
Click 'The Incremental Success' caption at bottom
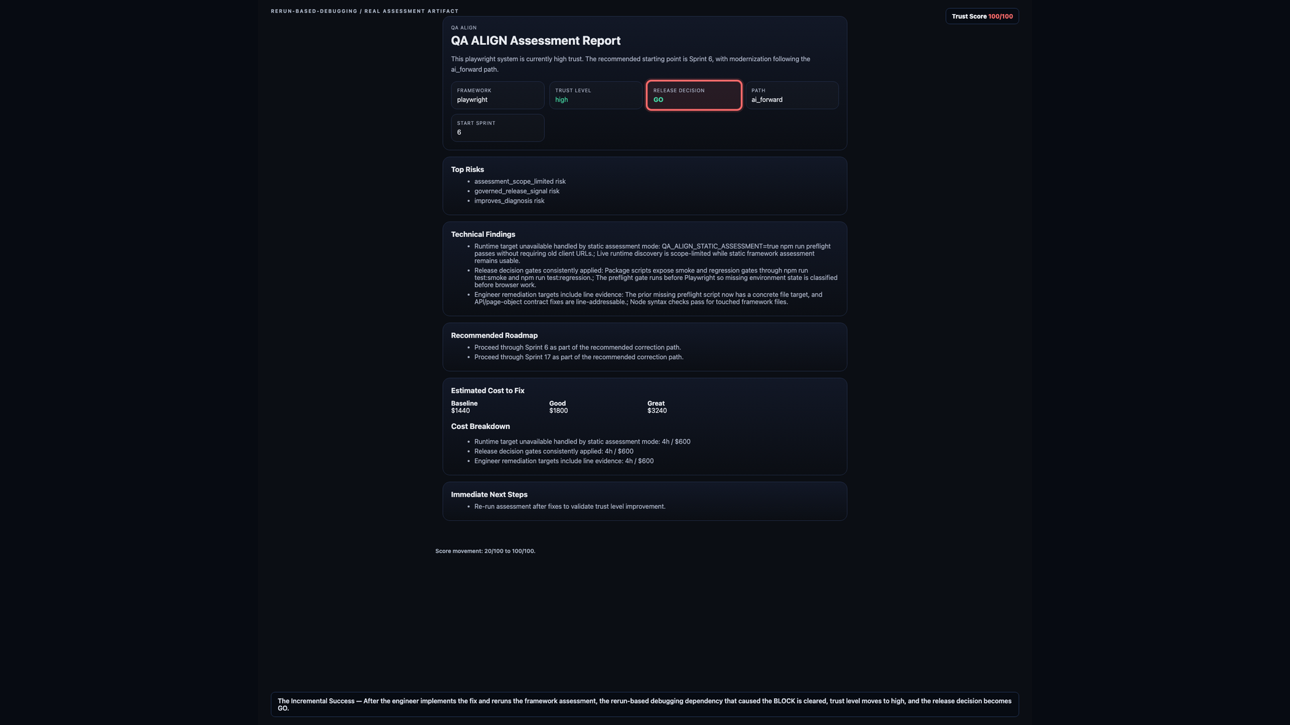point(644,704)
